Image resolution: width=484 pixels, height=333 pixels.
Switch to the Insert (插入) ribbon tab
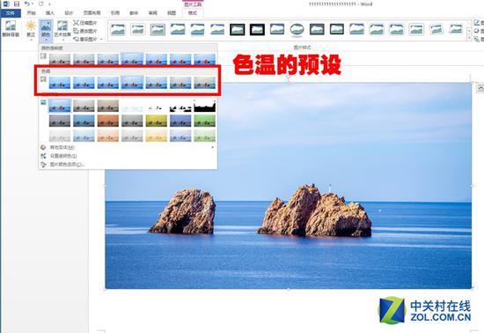coord(49,13)
